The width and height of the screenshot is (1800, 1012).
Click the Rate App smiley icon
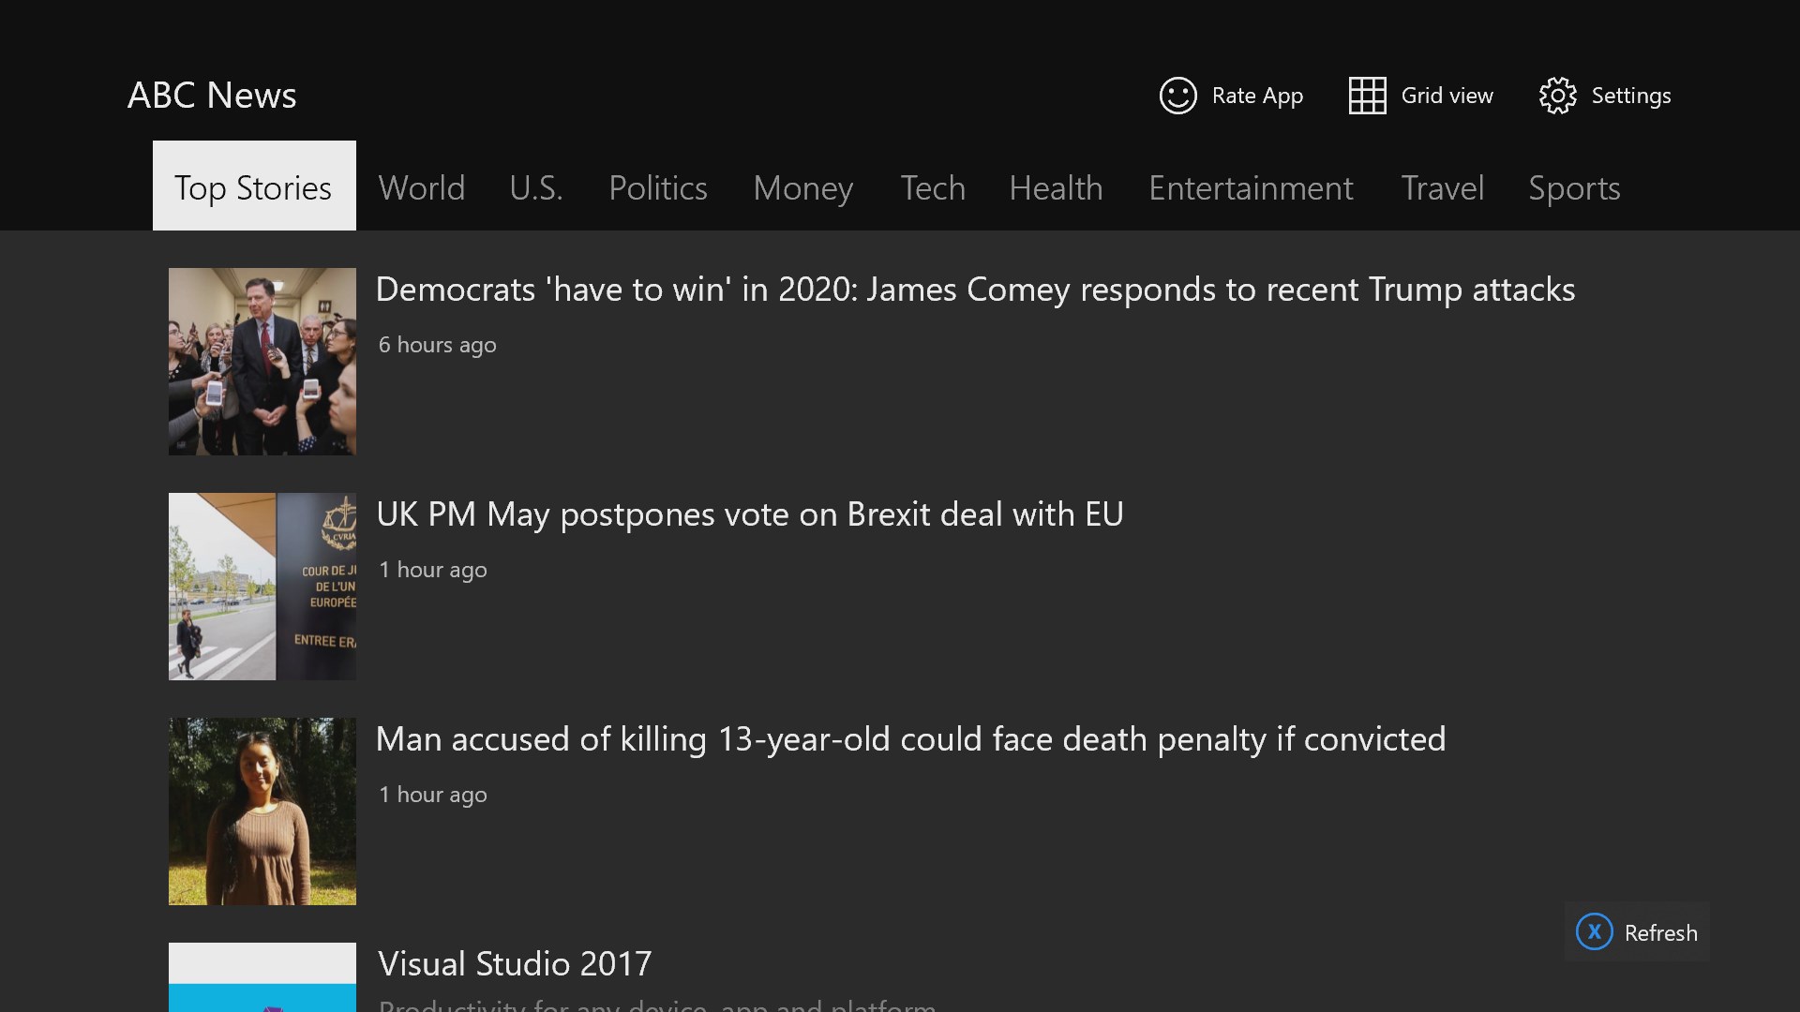click(1177, 96)
